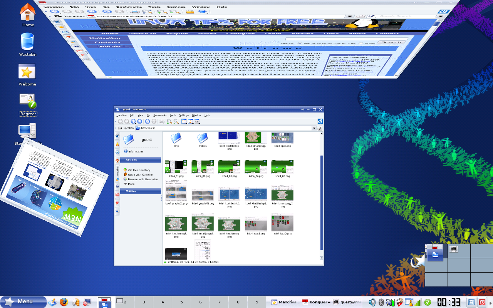
Task: Click the network signal bars tray icon
Action: coord(418,302)
